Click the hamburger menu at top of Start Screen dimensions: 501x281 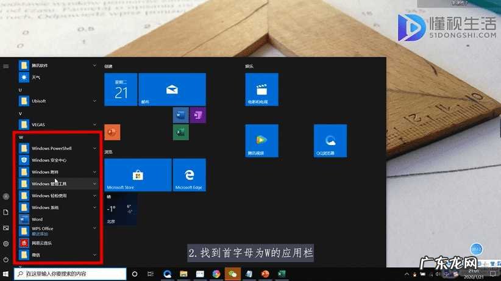(6, 66)
